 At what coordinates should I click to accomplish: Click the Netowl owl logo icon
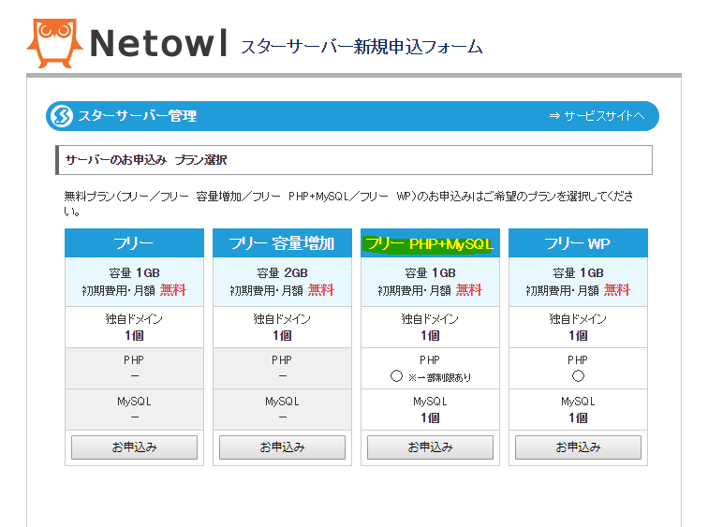(54, 43)
